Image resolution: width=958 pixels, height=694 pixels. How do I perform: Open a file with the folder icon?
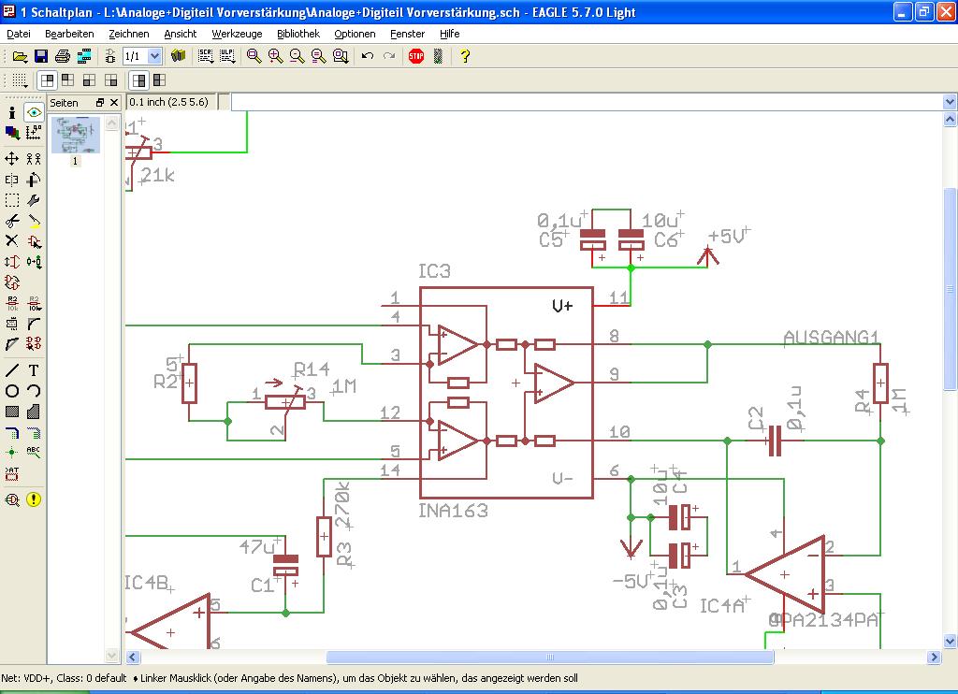[20, 56]
